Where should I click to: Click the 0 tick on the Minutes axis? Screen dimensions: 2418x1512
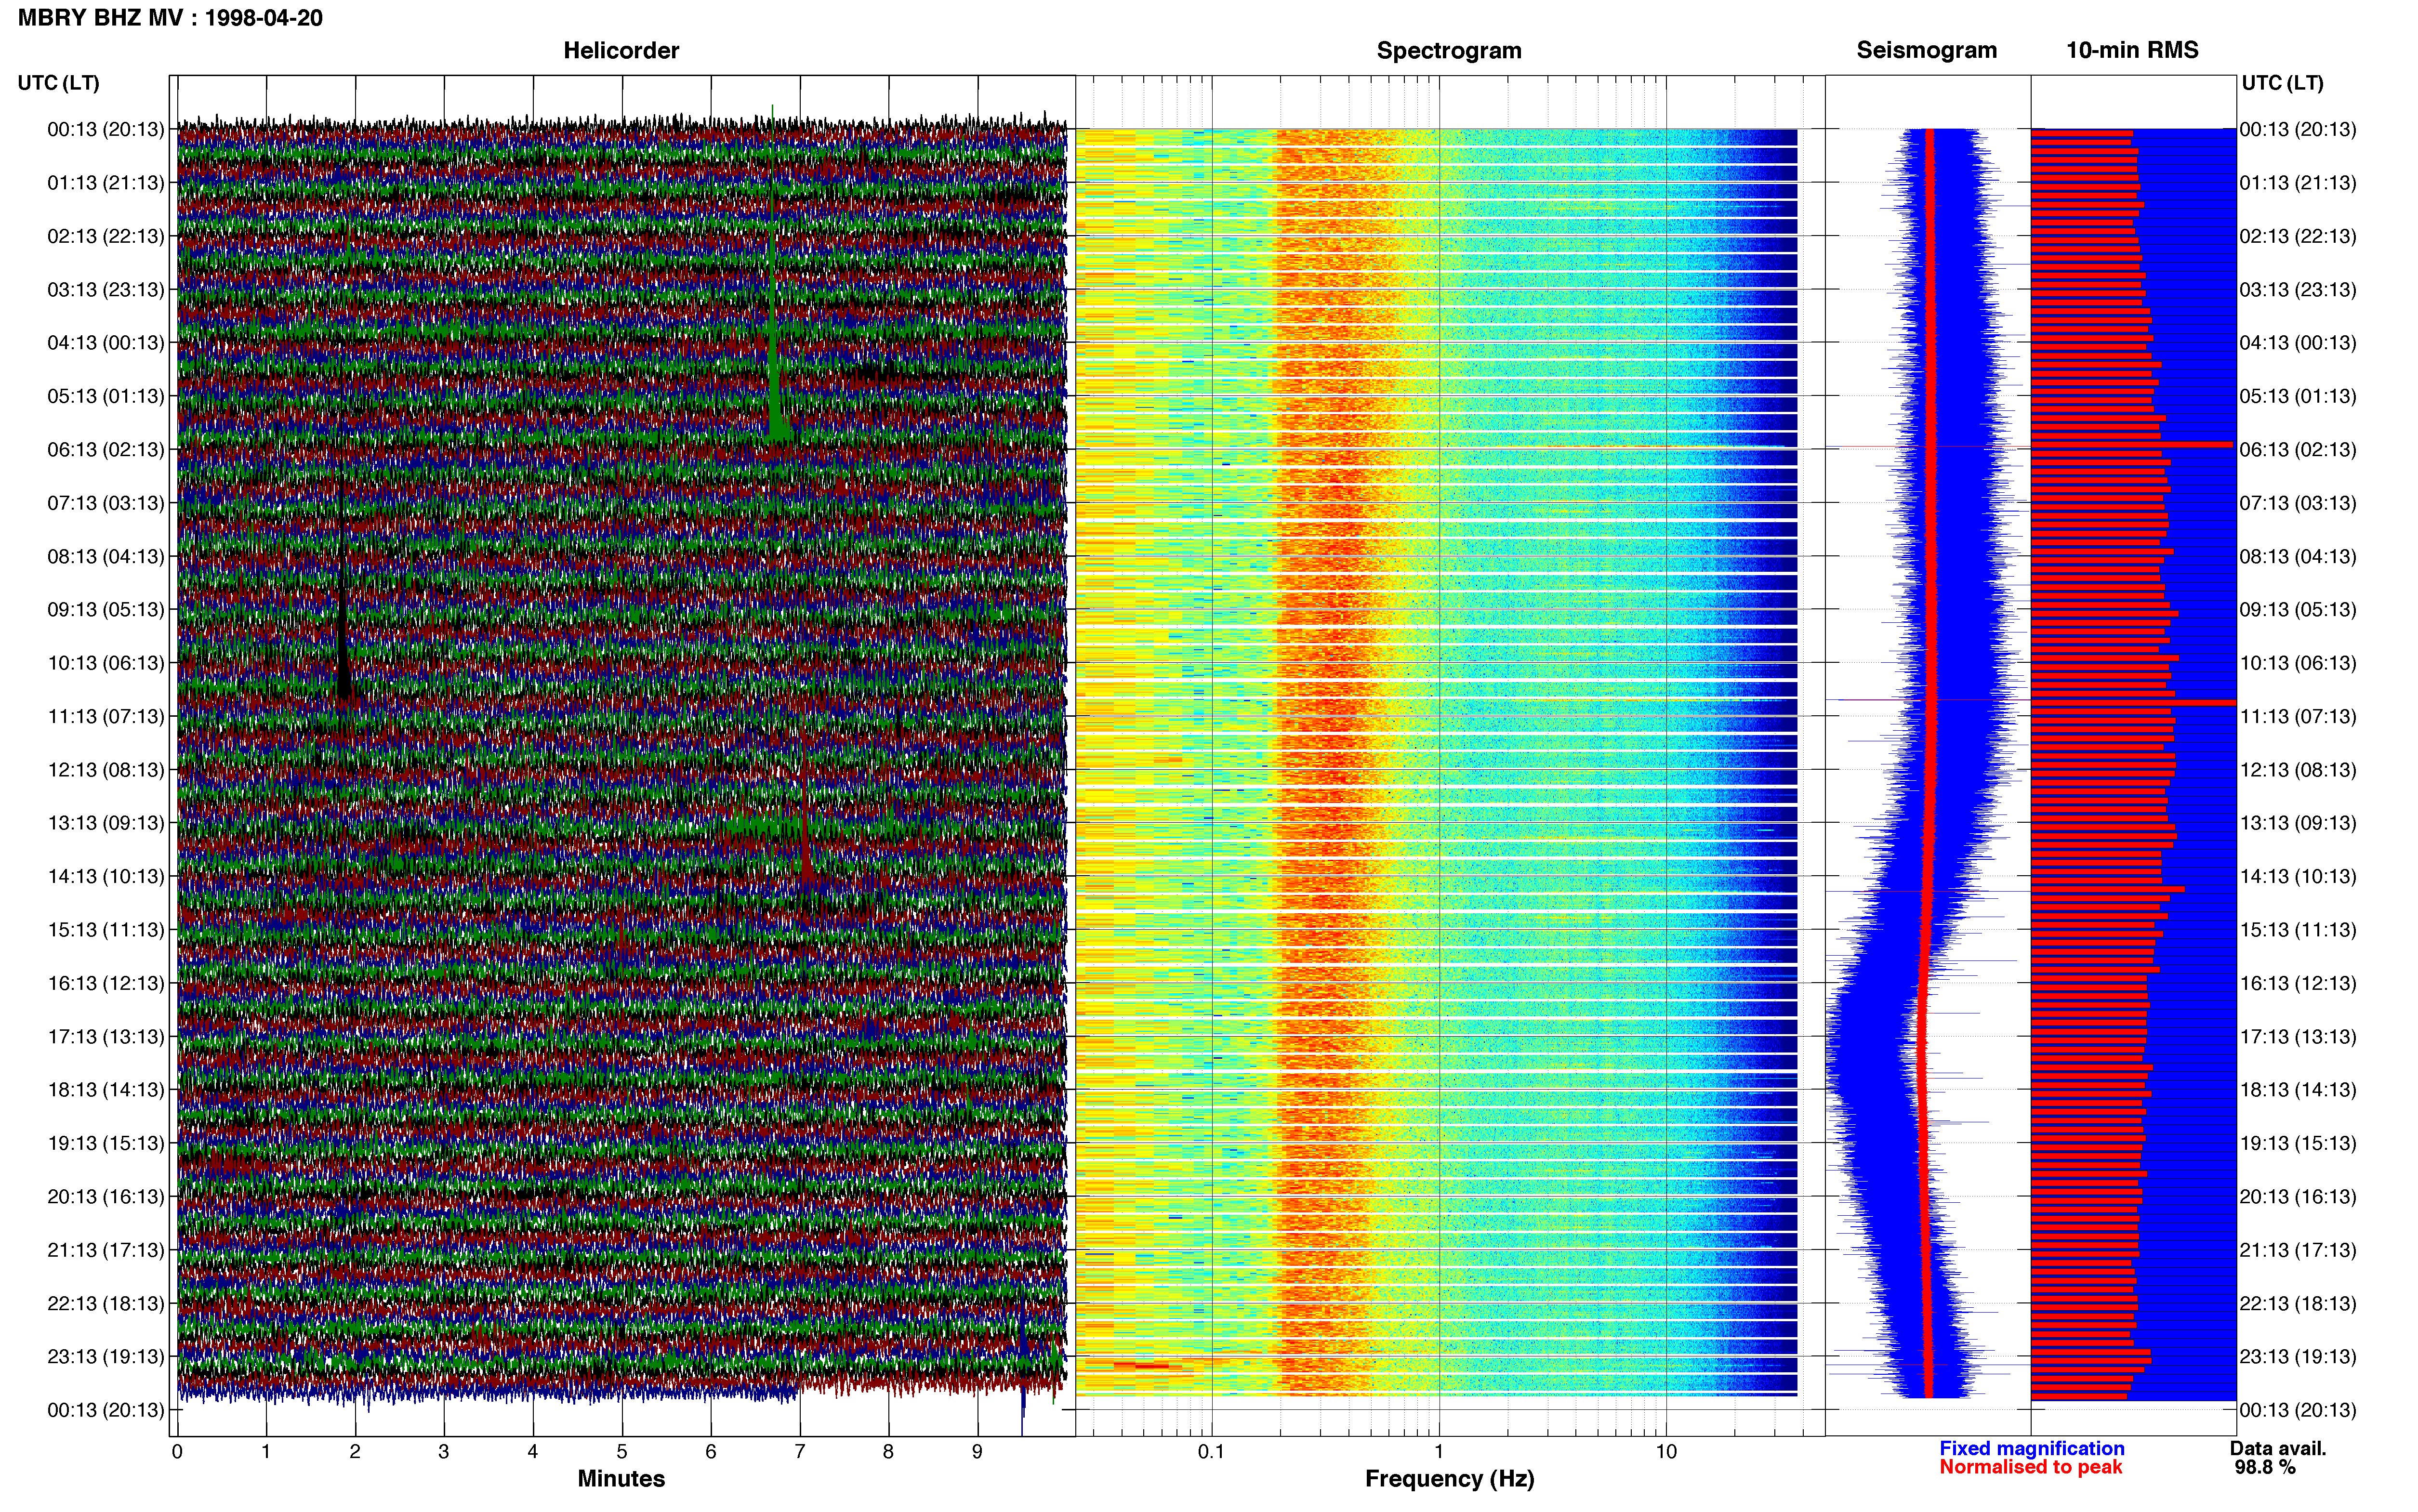pos(177,1451)
